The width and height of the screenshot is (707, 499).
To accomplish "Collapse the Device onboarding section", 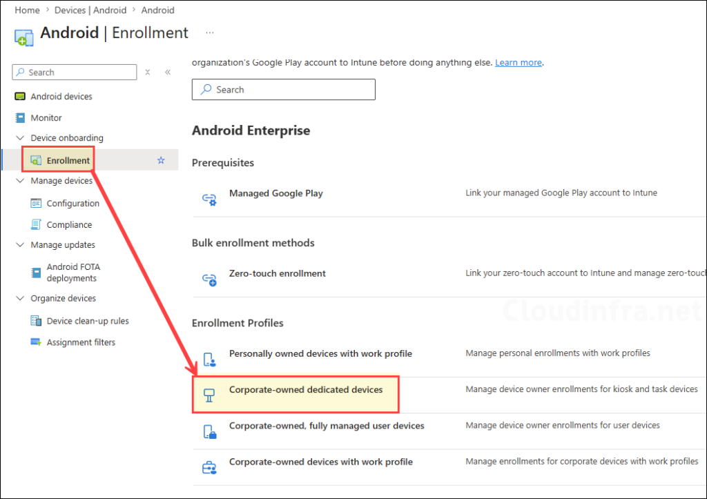I will pyautogui.click(x=20, y=138).
